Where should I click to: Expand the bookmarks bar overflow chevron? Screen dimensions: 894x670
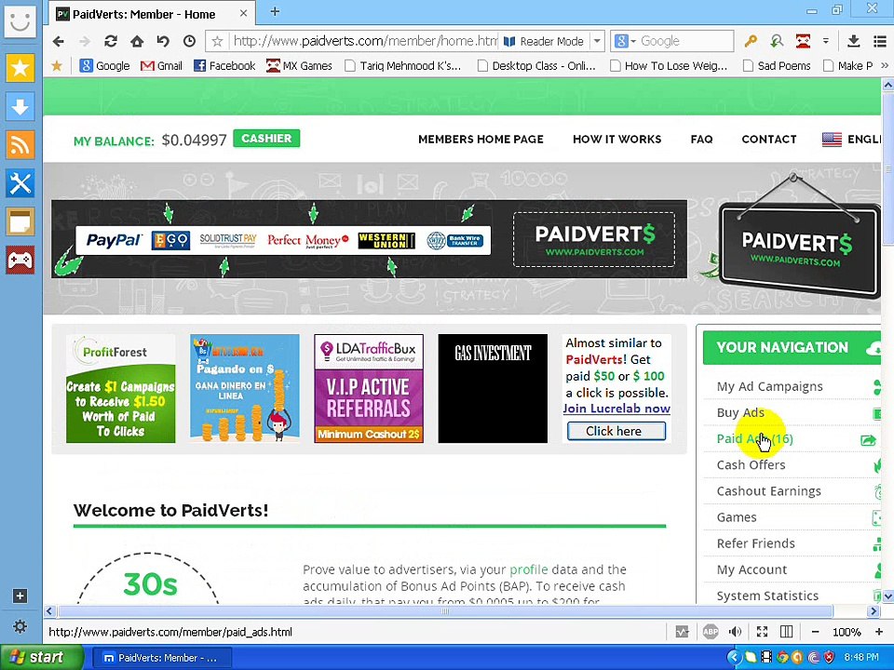[x=885, y=65]
